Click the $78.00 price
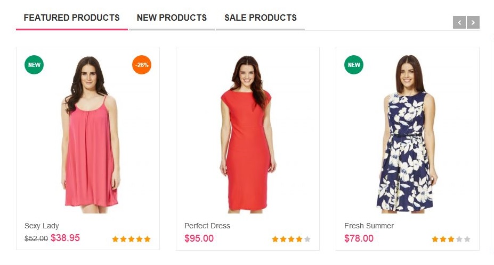The image size is (494, 265). pos(359,238)
